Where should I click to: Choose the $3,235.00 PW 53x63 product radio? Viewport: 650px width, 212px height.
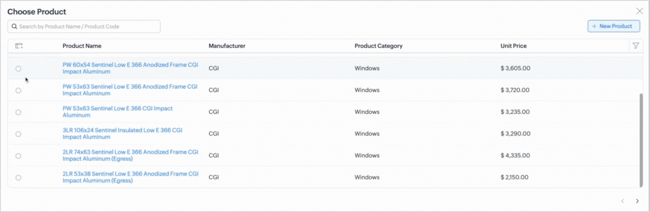[18, 112]
